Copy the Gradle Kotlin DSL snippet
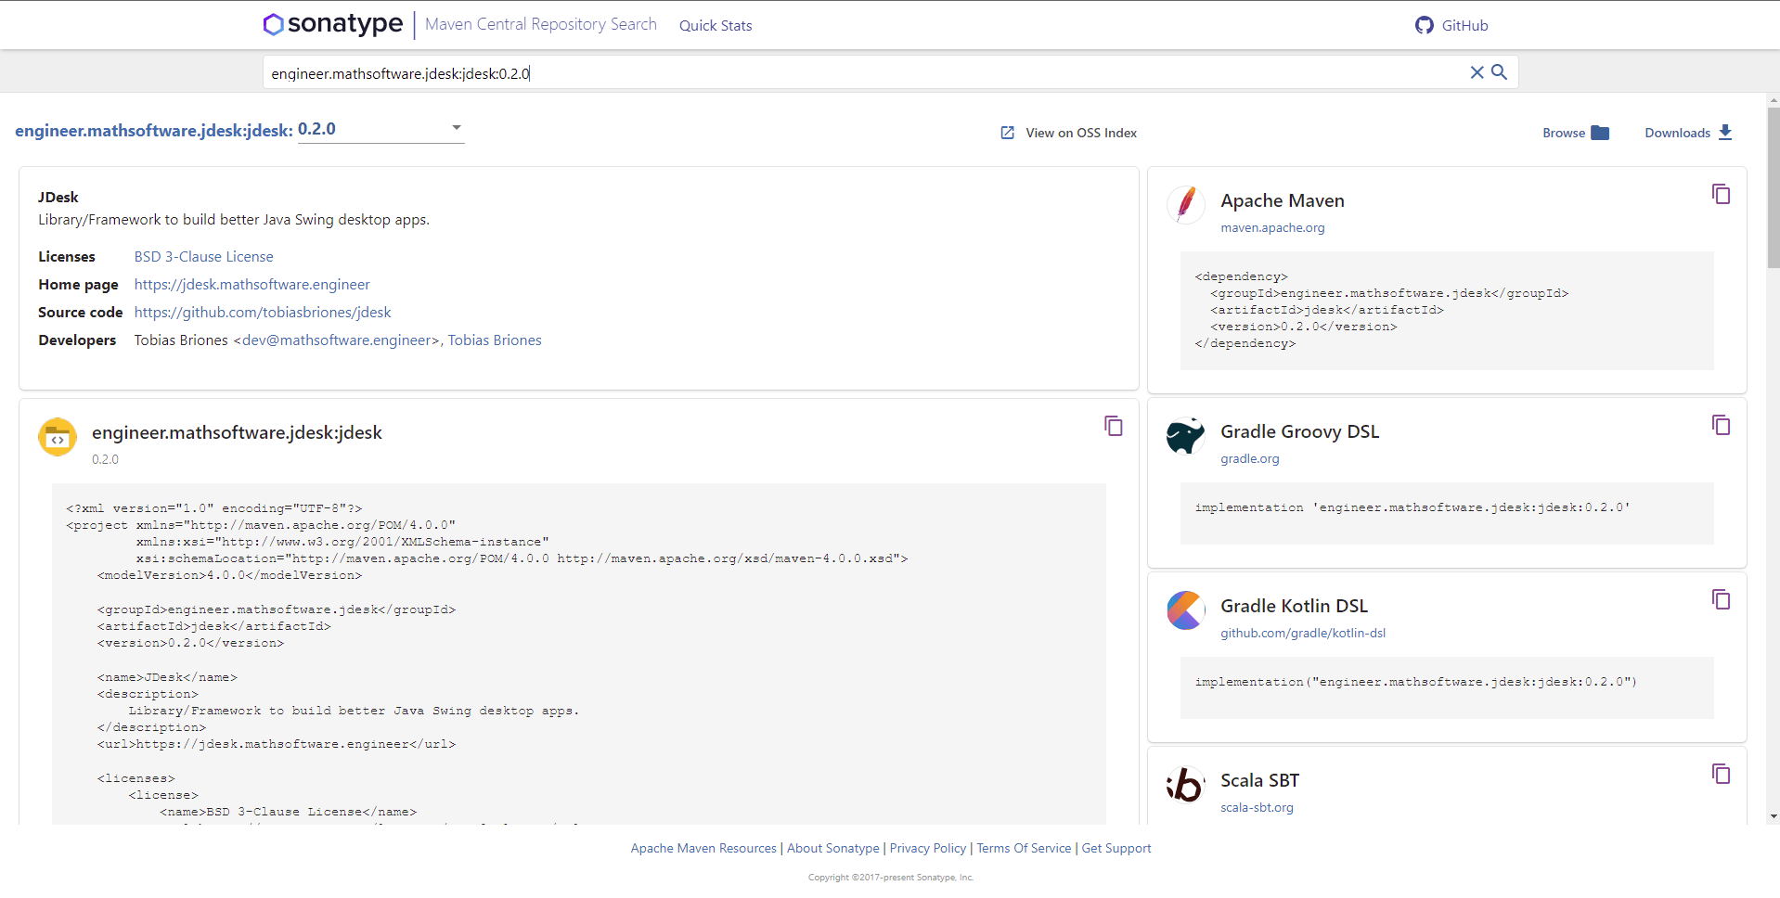 1721,599
